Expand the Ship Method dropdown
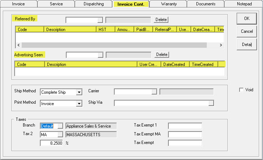 click(x=79, y=92)
